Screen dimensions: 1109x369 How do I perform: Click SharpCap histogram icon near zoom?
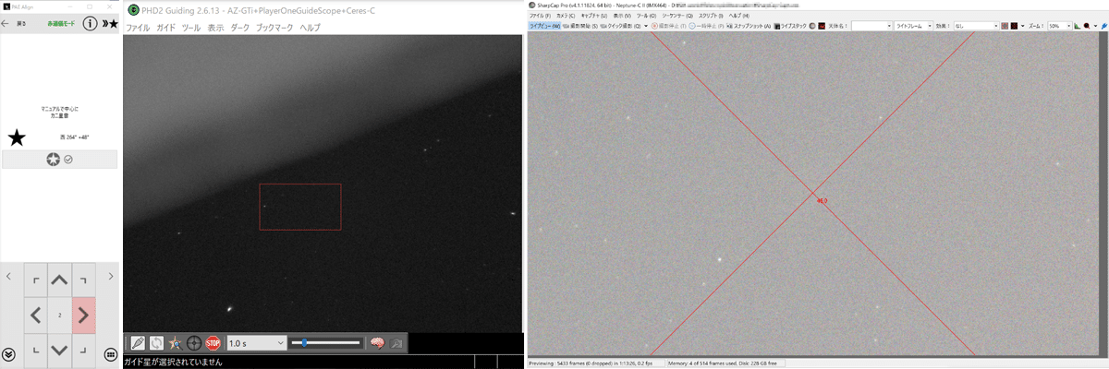(1078, 26)
